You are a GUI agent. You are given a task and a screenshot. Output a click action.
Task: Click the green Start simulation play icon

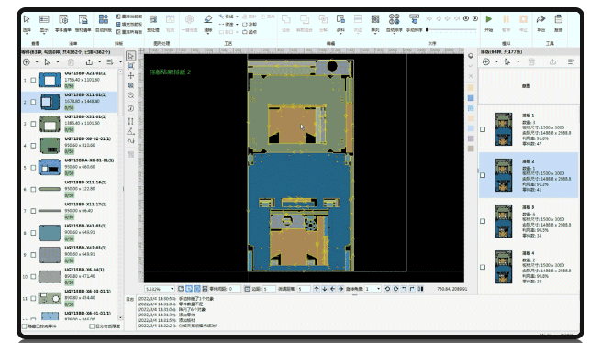pyautogui.click(x=488, y=19)
